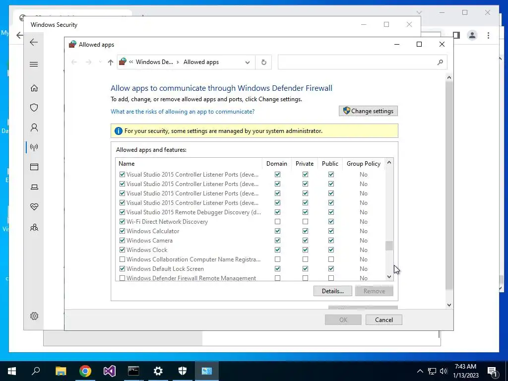Click the Up arrow in Allowed apps
Viewport: 508px width, 381px height.
(x=111, y=62)
